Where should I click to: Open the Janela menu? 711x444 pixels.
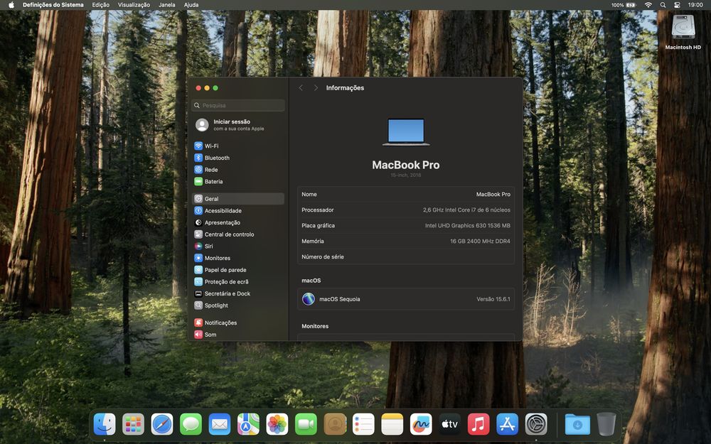167,5
